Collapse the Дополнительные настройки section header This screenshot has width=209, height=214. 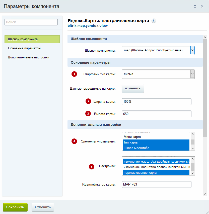coord(135,125)
